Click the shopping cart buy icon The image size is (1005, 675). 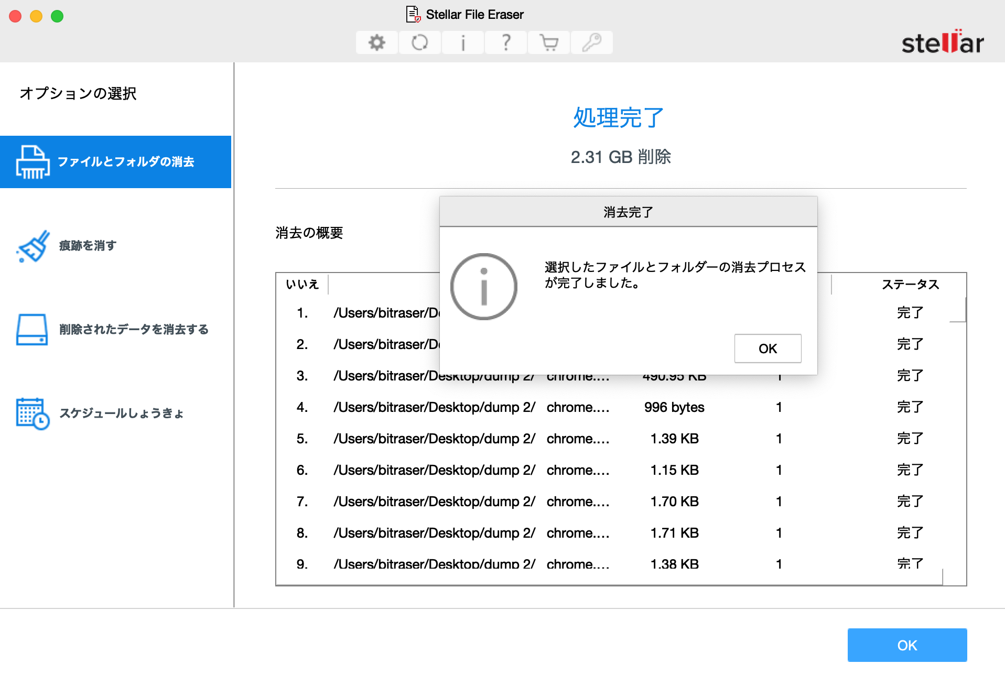[x=548, y=42]
